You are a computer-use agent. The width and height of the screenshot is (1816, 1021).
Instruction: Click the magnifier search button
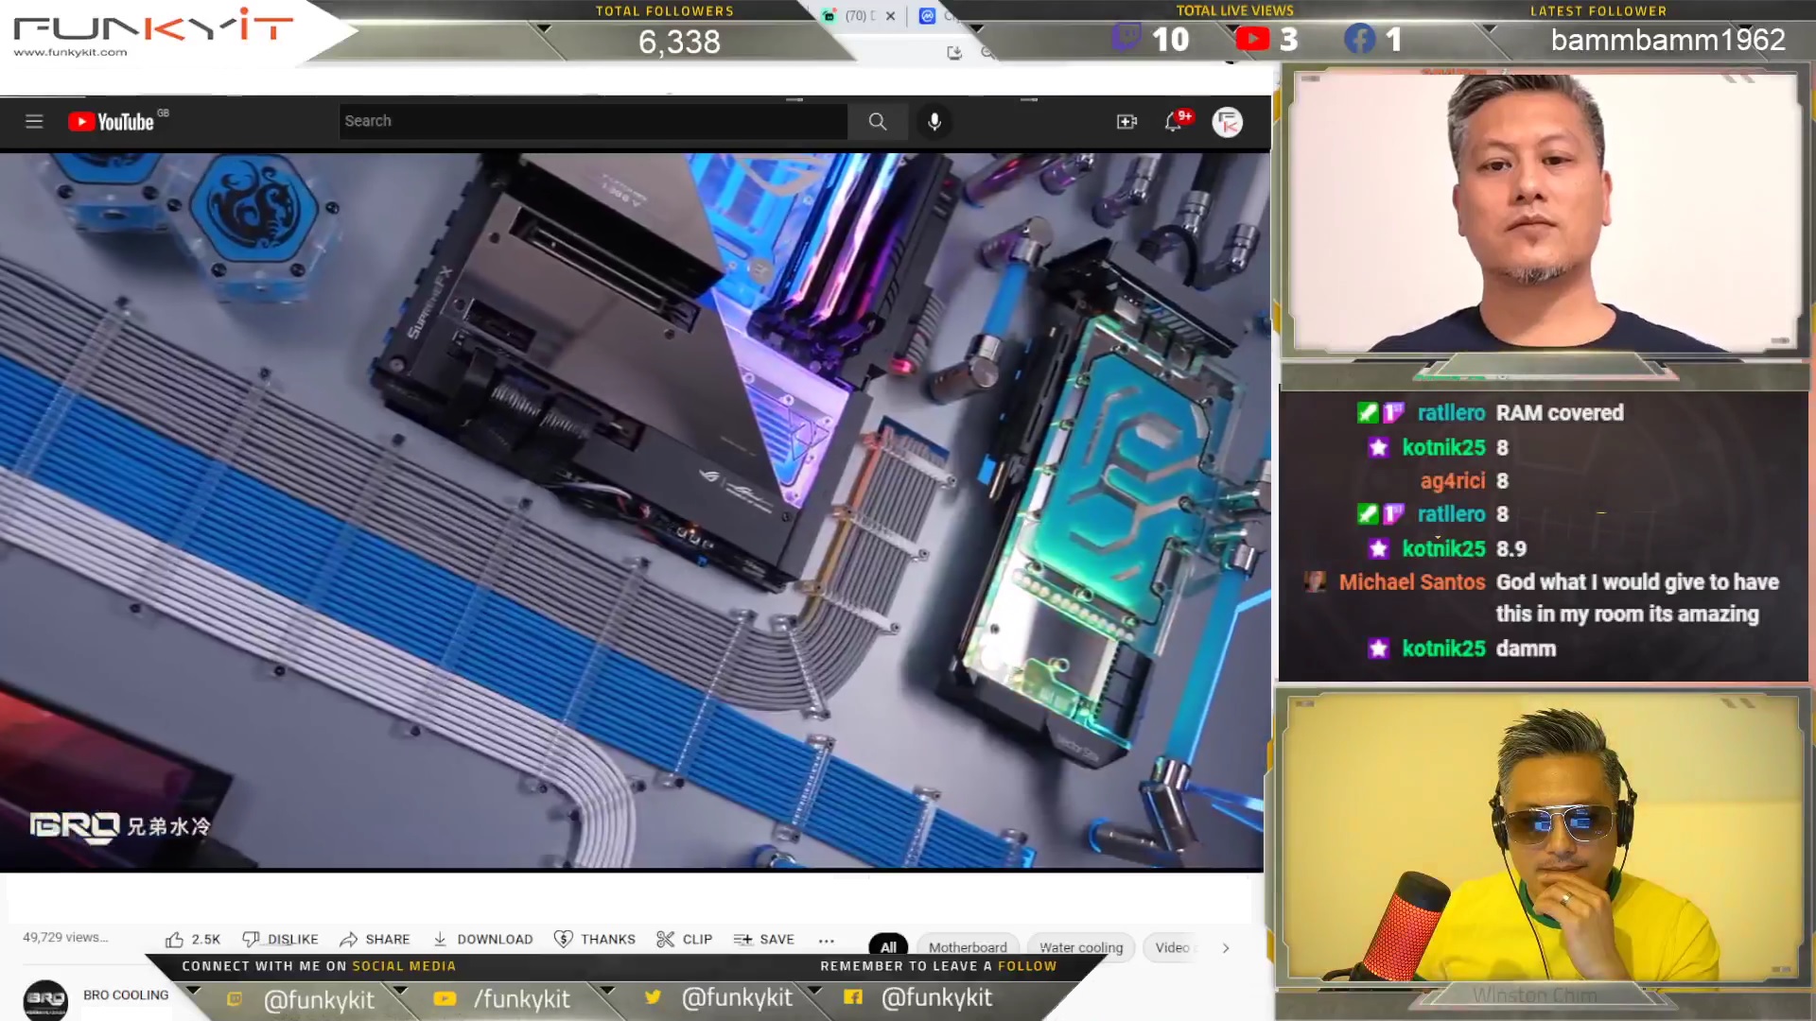pos(878,122)
